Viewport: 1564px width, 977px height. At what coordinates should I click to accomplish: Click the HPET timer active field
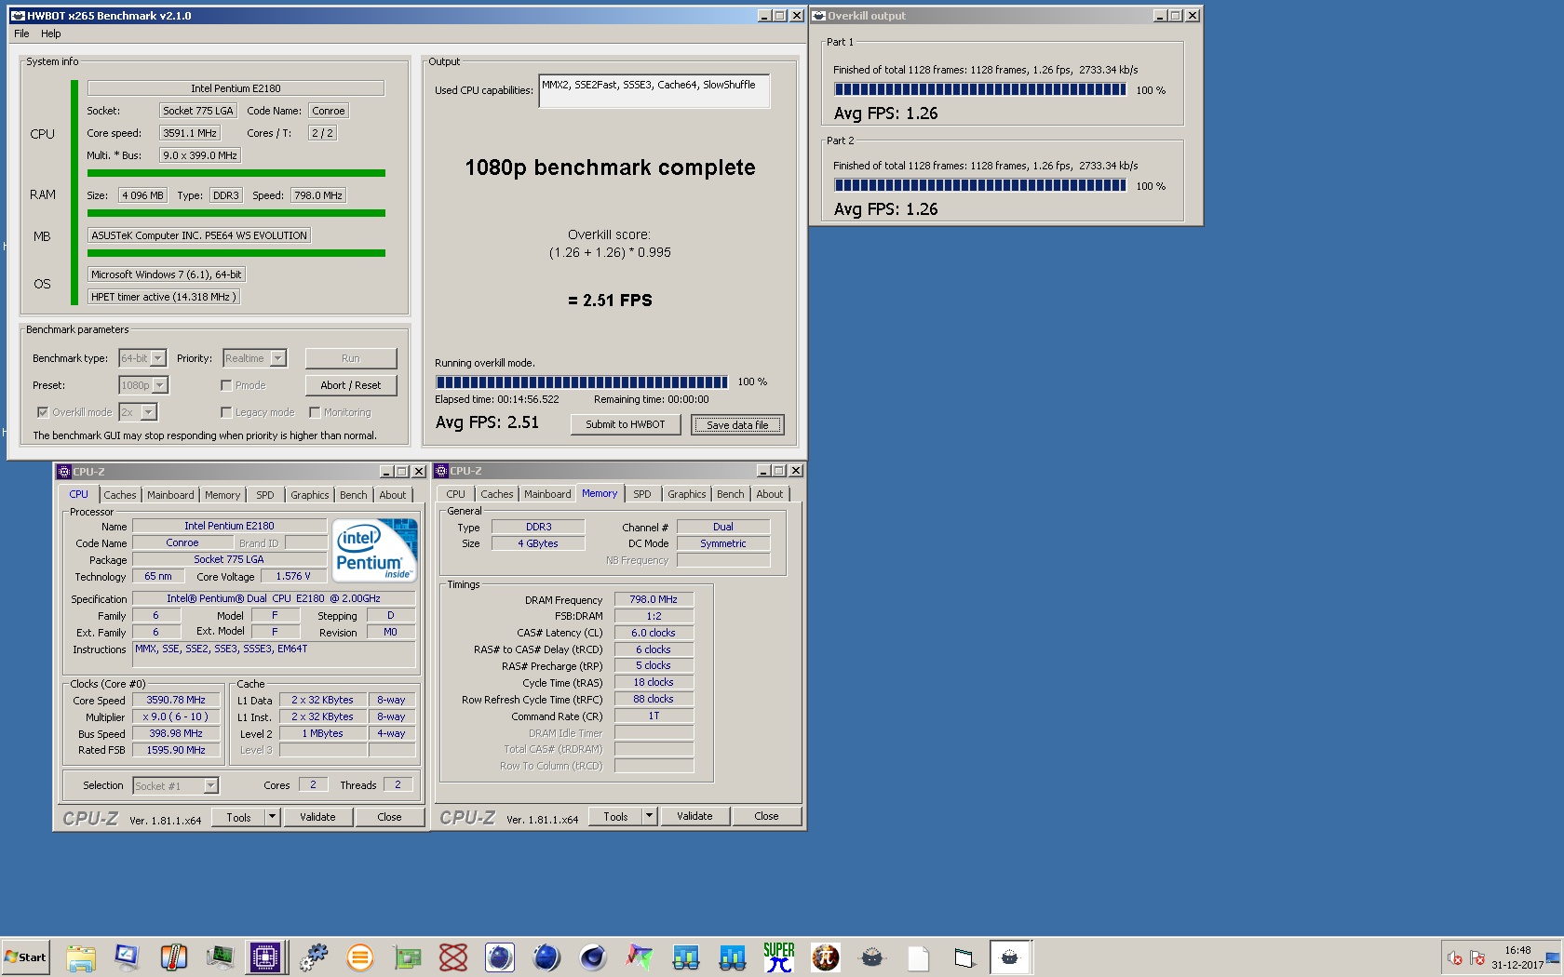164,297
